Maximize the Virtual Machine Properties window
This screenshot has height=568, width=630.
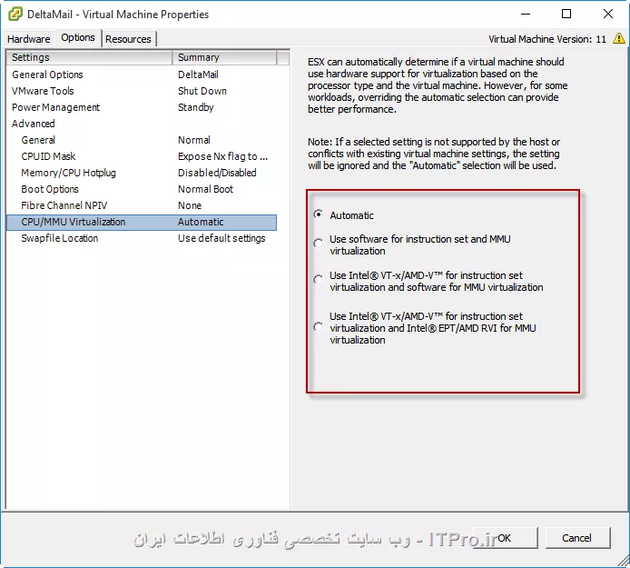566,14
